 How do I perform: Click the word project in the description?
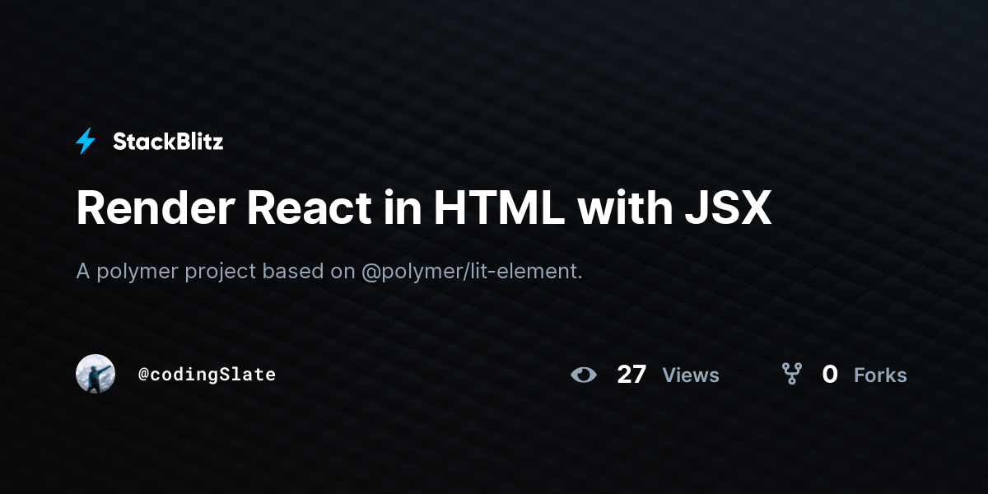(x=221, y=272)
